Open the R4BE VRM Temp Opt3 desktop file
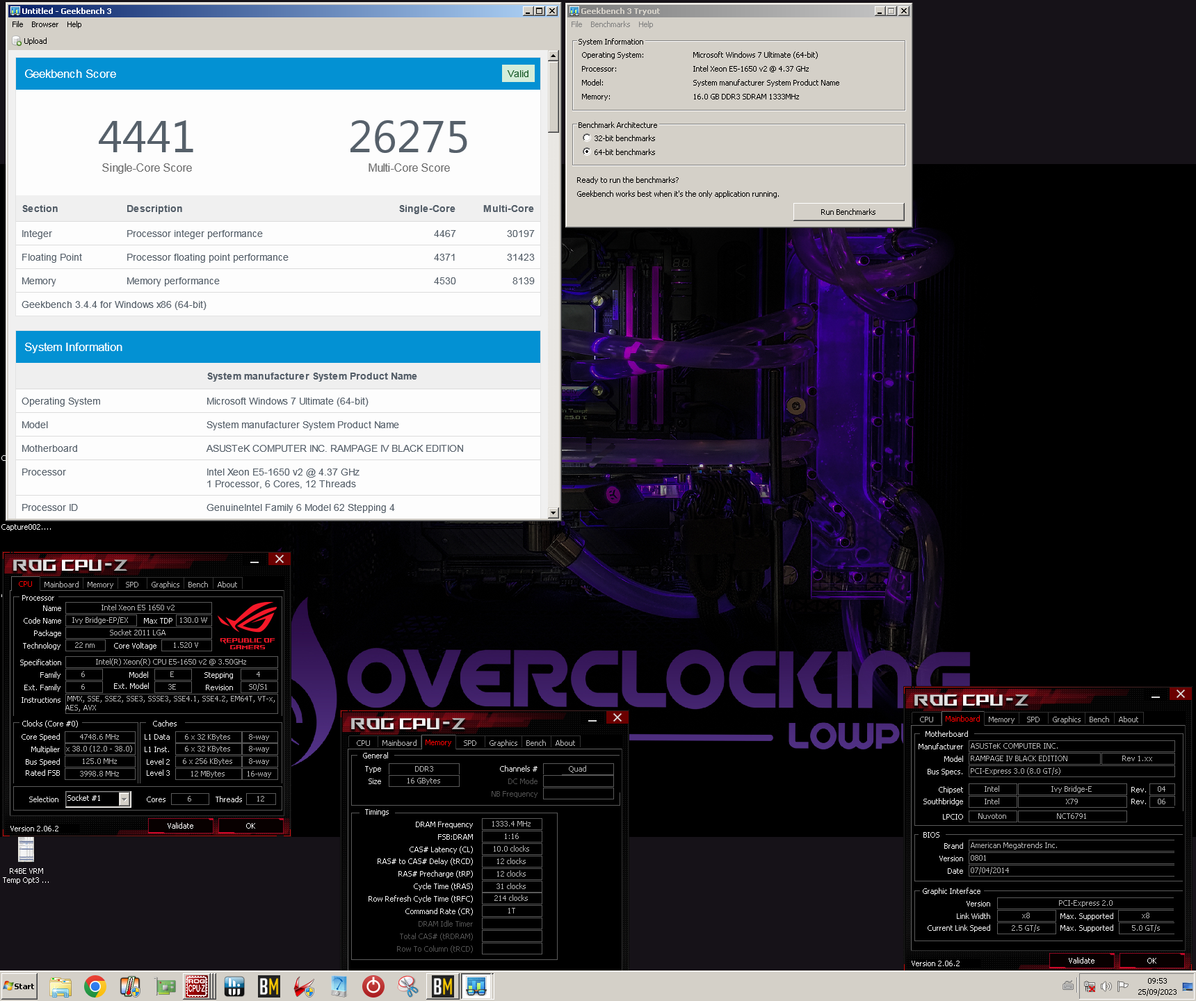Image resolution: width=1196 pixels, height=1001 pixels. click(x=26, y=861)
